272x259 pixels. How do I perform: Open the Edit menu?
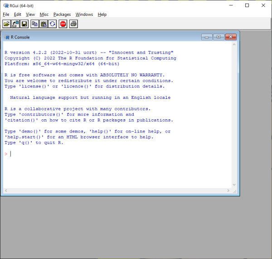[18, 15]
